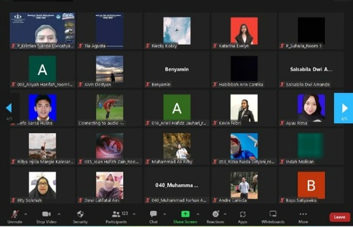Go to previous gallery page with left arrow
This screenshot has width=353, height=227.
pyautogui.click(x=9, y=108)
